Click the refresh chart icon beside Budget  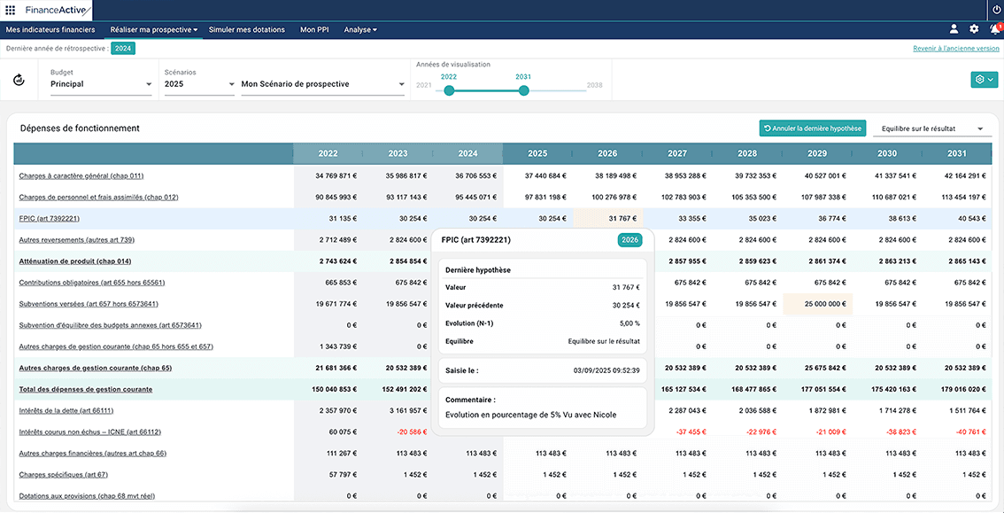(19, 80)
